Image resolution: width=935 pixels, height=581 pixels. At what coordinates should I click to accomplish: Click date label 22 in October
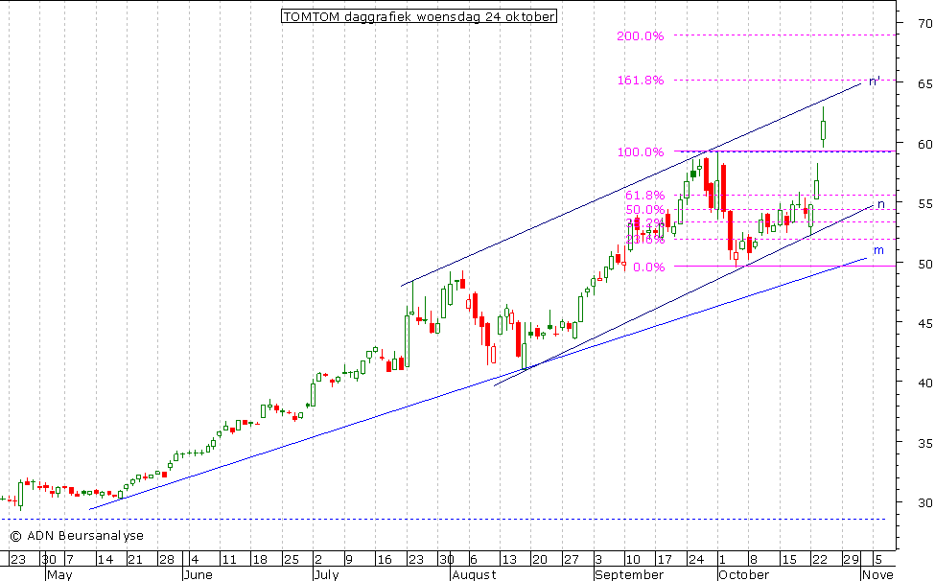pyautogui.click(x=819, y=560)
